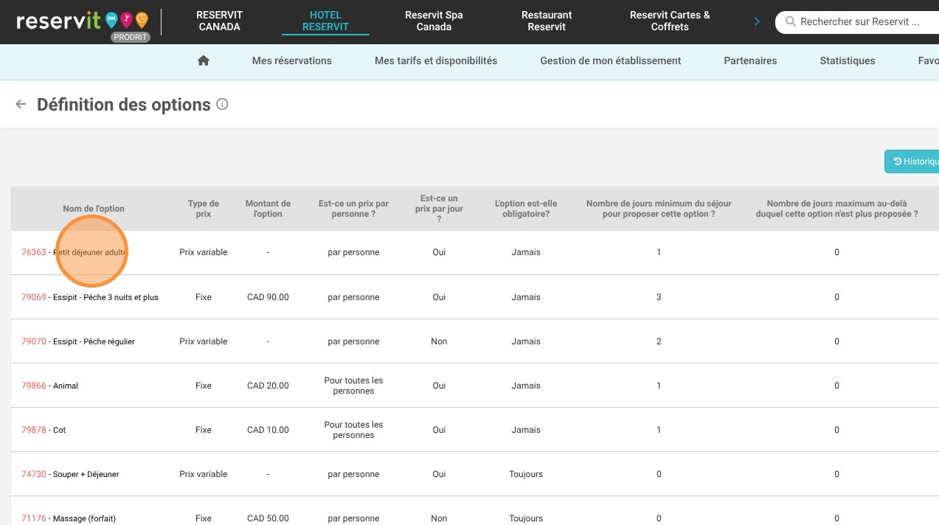Click the Reservit logo
Screen dimensions: 939x525
(82, 20)
